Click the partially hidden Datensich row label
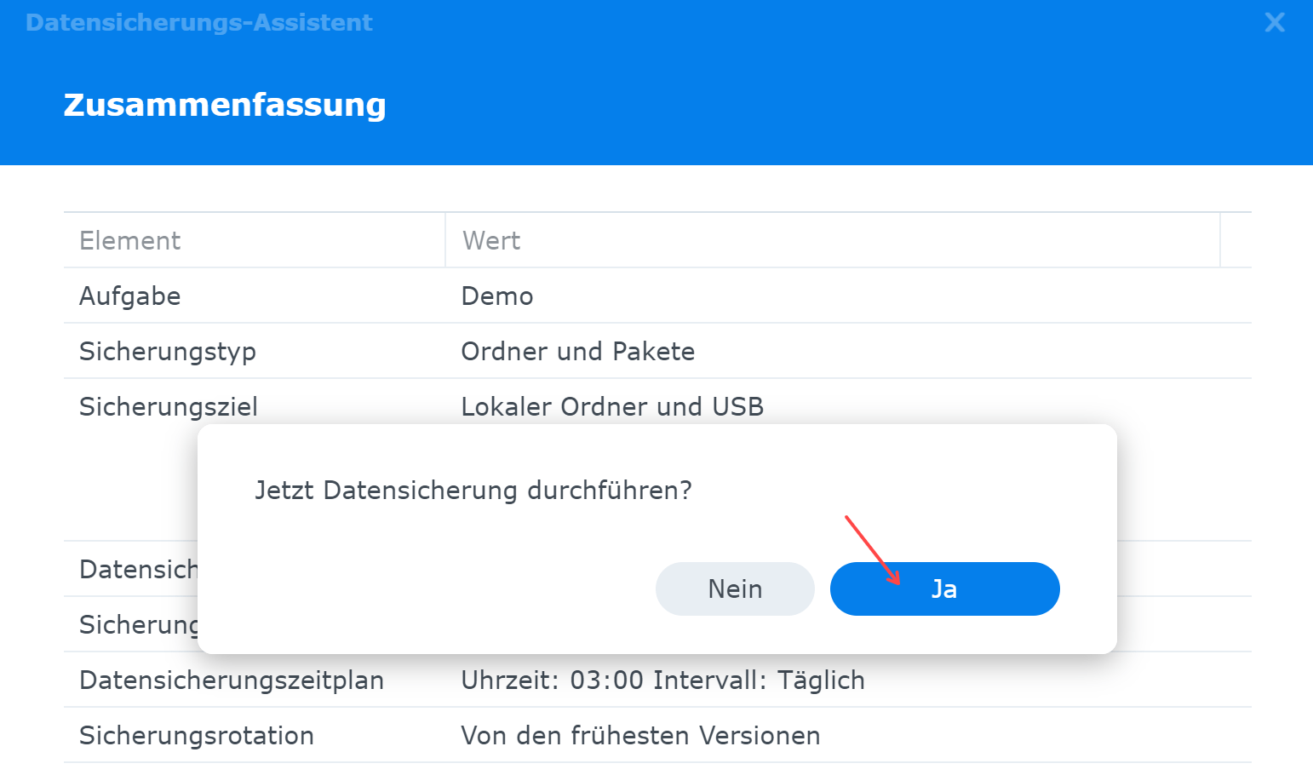This screenshot has height=775, width=1313. pos(138,569)
